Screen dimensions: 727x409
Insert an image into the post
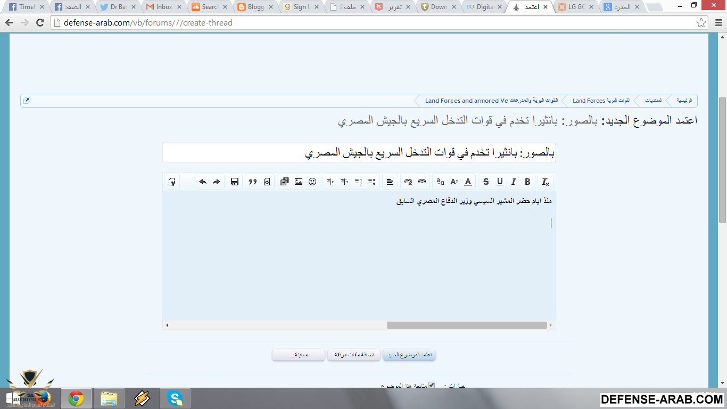299,182
